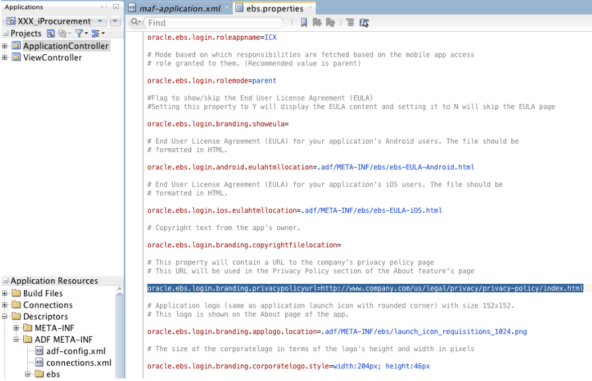Select the Connections folder
Viewport: 592px width, 381px height.
[x=48, y=305]
